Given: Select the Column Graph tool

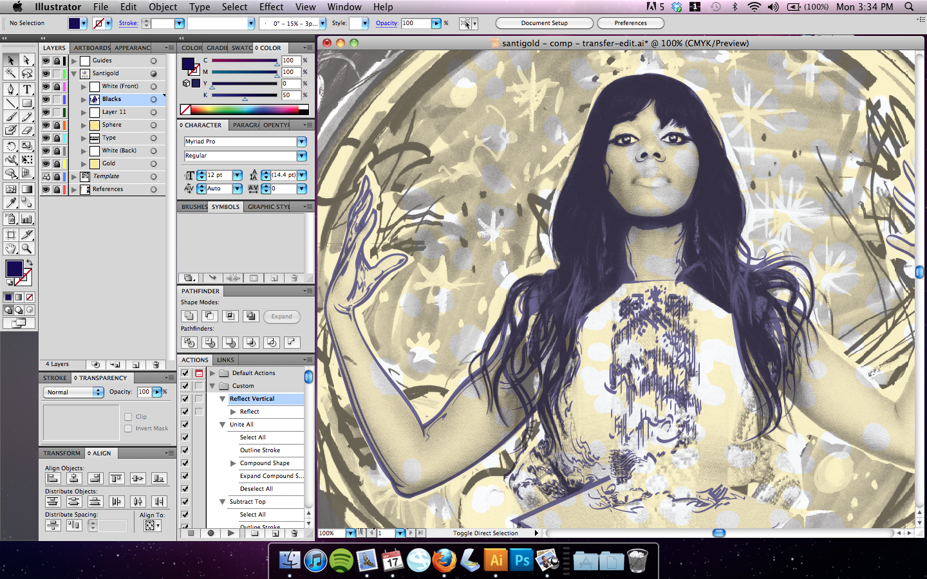Looking at the screenshot, I should (x=27, y=219).
